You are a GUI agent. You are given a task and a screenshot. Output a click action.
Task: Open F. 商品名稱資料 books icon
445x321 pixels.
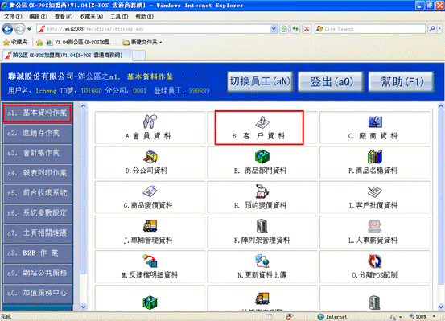375,156
